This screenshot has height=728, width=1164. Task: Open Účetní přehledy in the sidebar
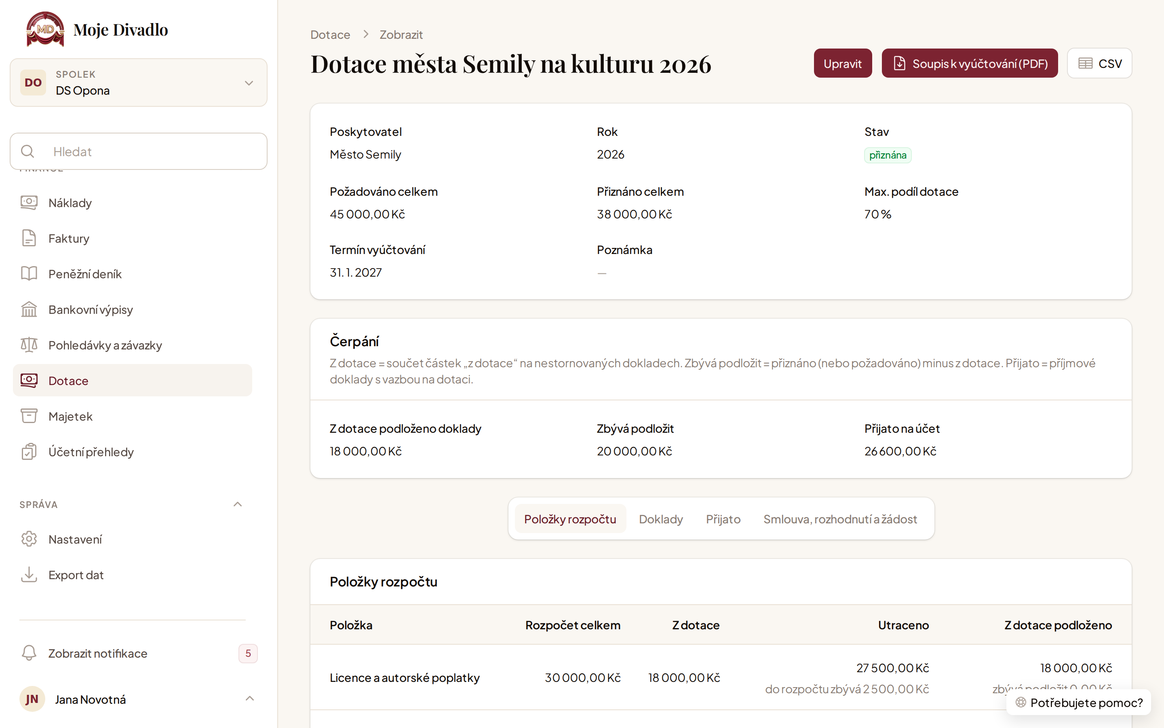click(132, 452)
